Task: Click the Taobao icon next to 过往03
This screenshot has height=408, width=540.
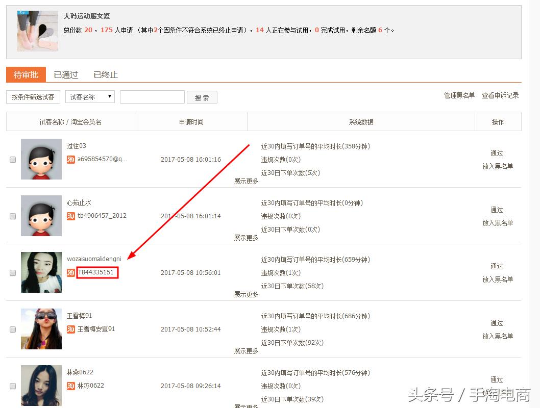Action: (x=71, y=159)
